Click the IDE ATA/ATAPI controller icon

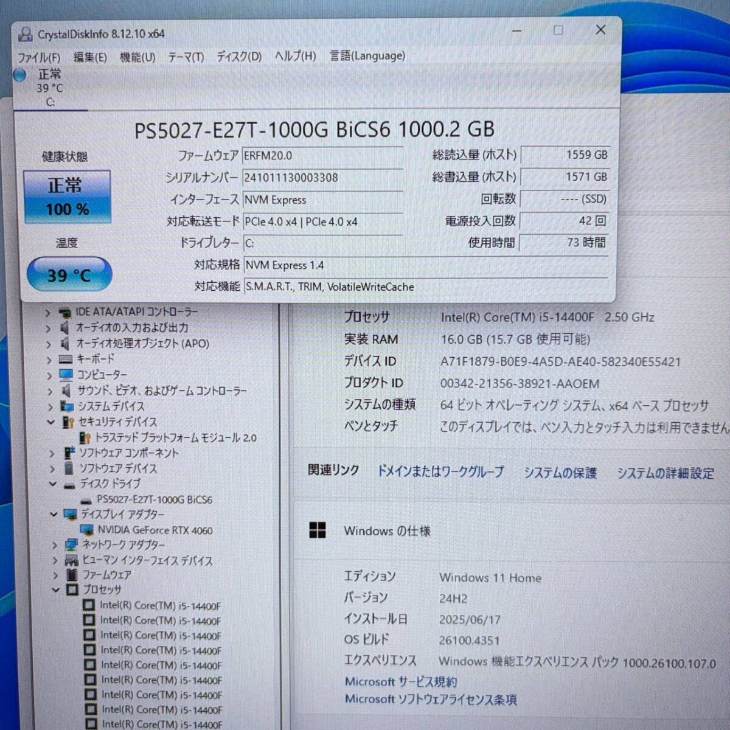[x=64, y=313]
